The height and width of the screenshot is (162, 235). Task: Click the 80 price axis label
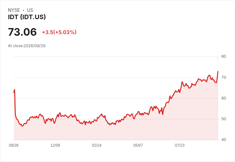[224, 56]
